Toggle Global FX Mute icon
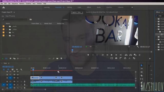This screenshot has height=92, width=164. coord(130,58)
